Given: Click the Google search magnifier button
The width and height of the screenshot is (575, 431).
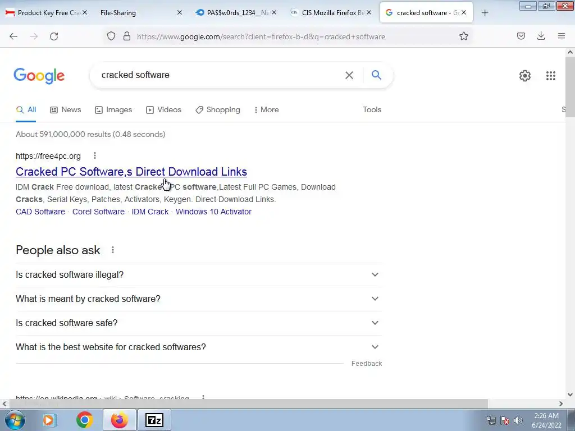Looking at the screenshot, I should pos(377,75).
